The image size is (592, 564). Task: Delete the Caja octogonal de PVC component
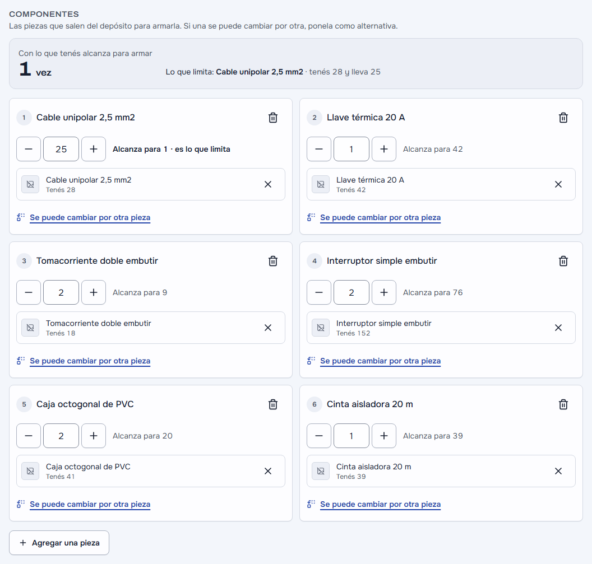[x=273, y=404]
